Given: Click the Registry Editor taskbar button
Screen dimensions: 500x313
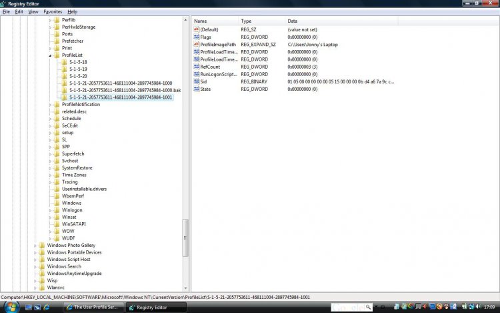Looking at the screenshot, I should [x=156, y=307].
